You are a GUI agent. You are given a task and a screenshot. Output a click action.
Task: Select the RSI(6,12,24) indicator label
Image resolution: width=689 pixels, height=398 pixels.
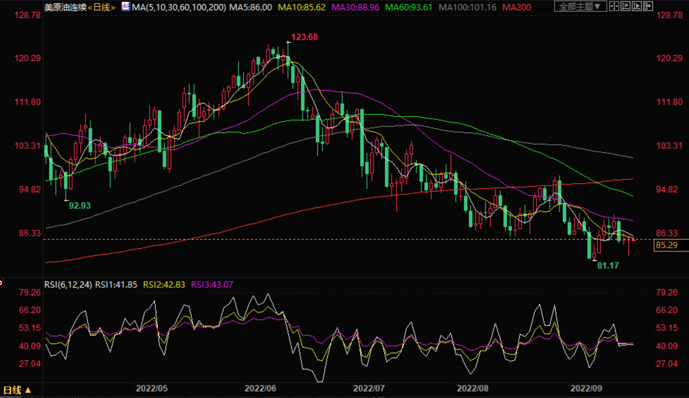tap(68, 285)
